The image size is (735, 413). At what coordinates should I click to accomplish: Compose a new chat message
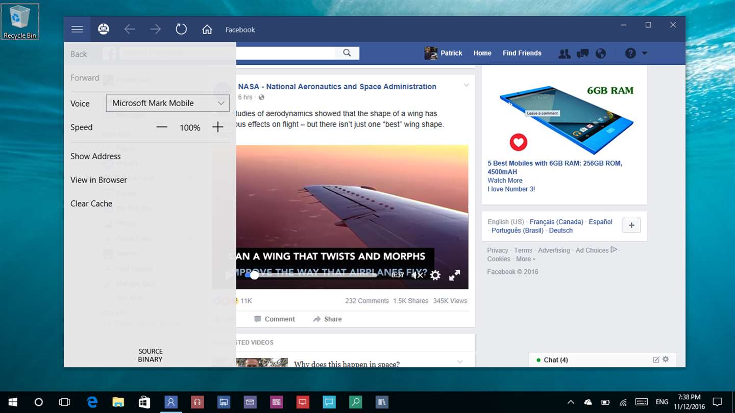tap(656, 359)
